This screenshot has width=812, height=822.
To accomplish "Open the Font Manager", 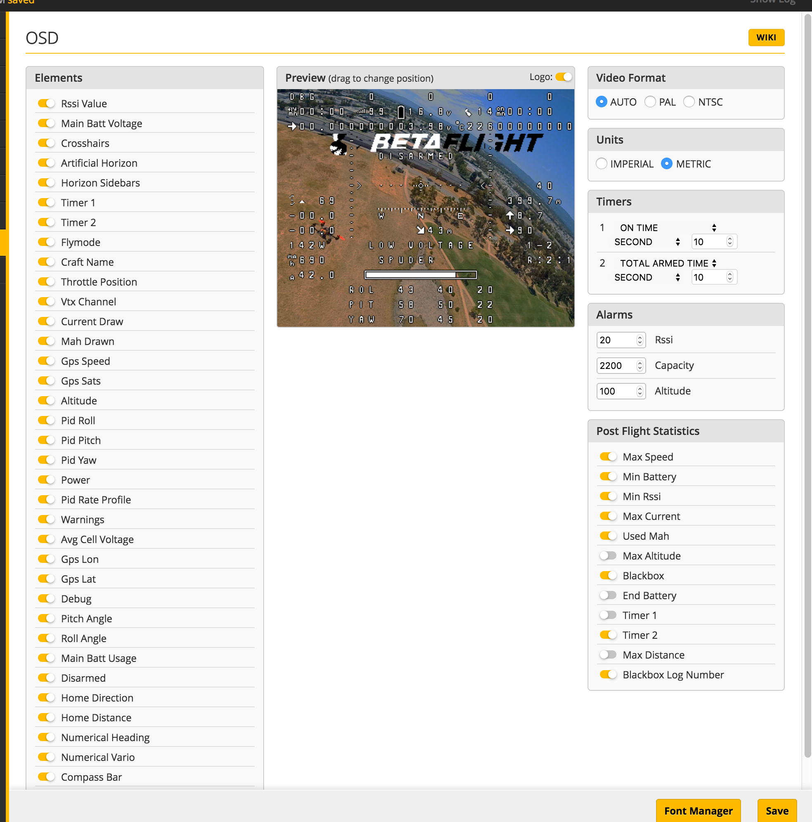I will (x=699, y=810).
